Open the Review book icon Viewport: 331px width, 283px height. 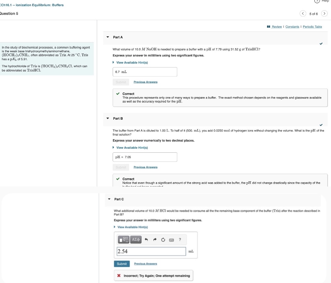point(269,27)
